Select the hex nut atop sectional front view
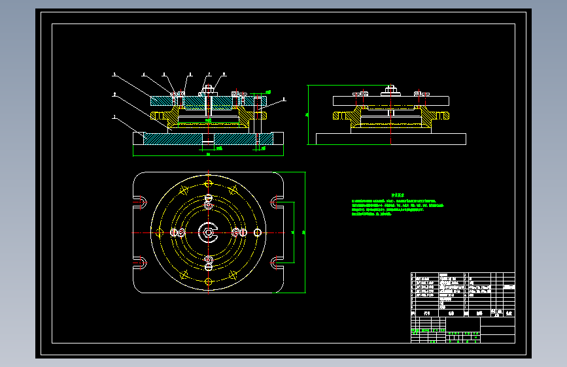Screen dimensions: 567x367 pyautogui.click(x=207, y=89)
